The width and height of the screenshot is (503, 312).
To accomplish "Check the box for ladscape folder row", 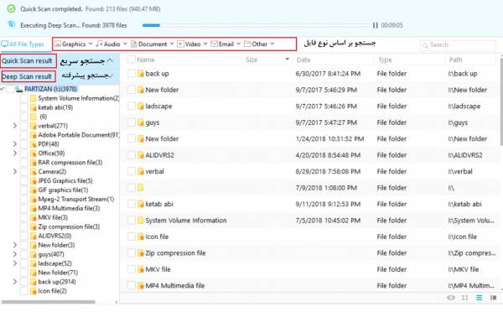I will coord(132,107).
